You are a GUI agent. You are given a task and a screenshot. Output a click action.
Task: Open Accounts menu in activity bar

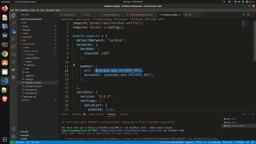[x=14, y=129]
